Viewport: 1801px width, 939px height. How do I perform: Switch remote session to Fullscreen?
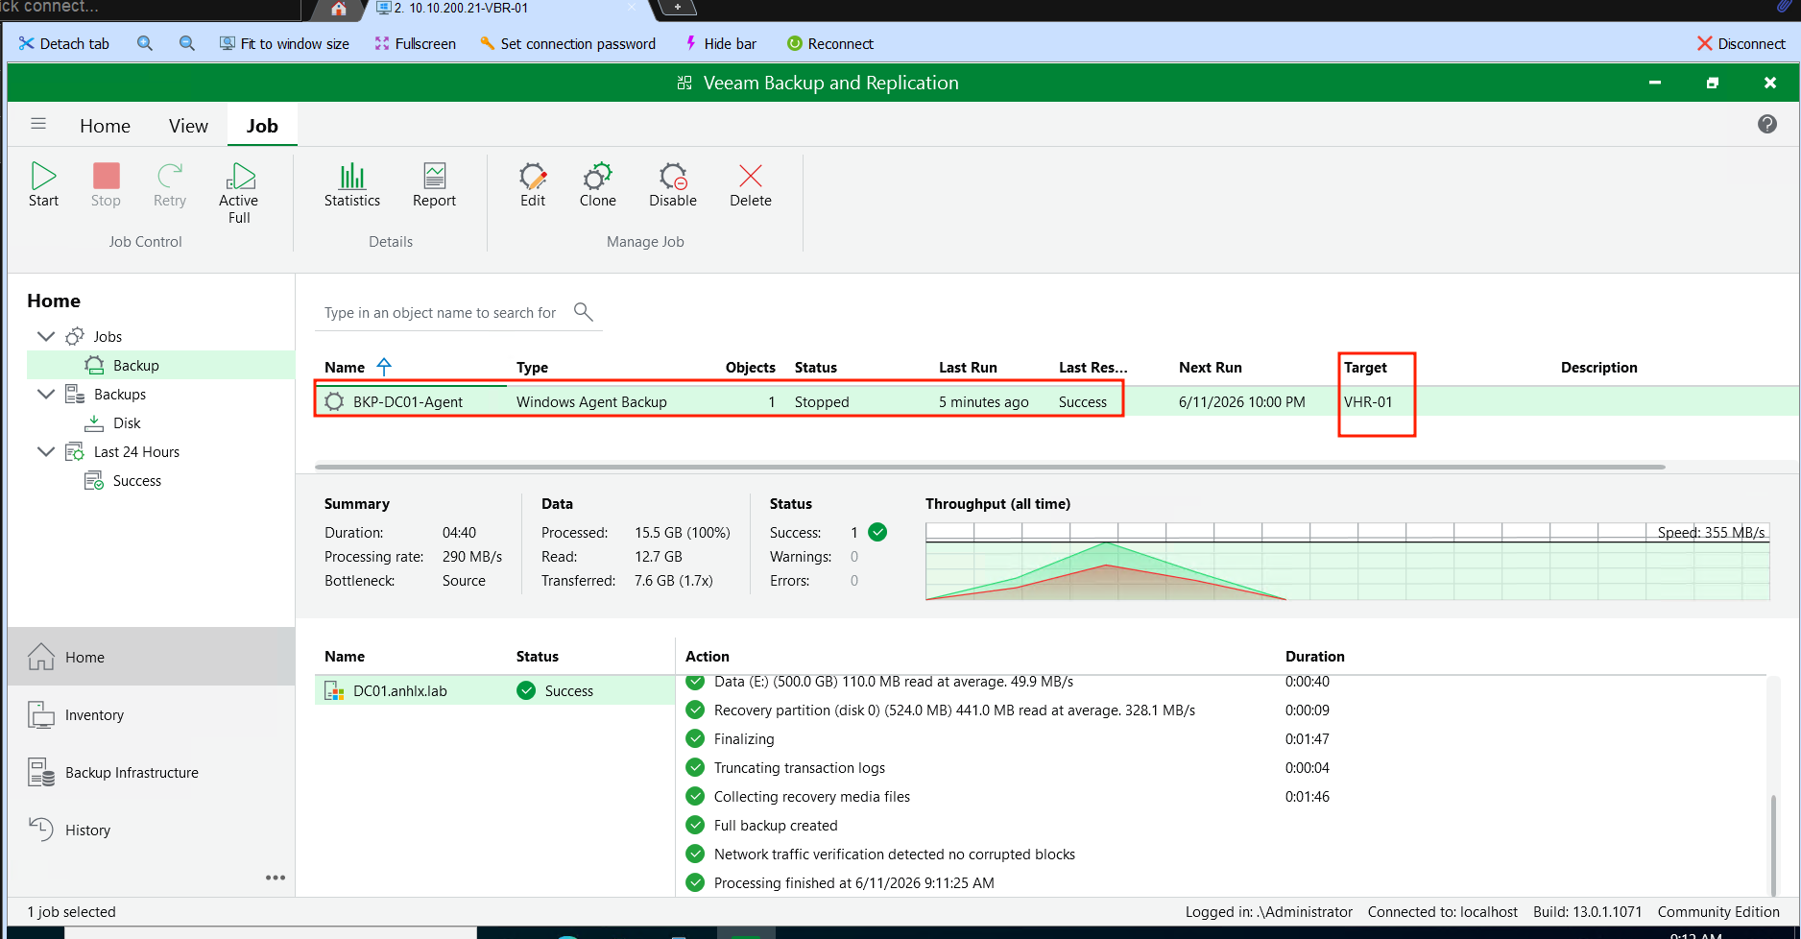[416, 43]
